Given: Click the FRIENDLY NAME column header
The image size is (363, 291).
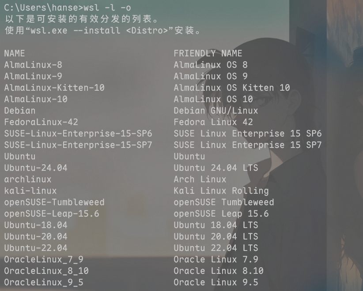Looking at the screenshot, I should coord(208,54).
